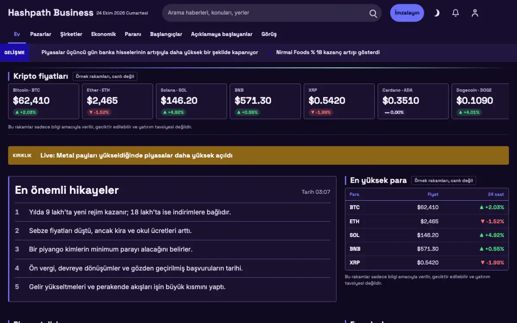Click Örnek rakamları tag beside Kripto fiyatları

tap(105, 77)
